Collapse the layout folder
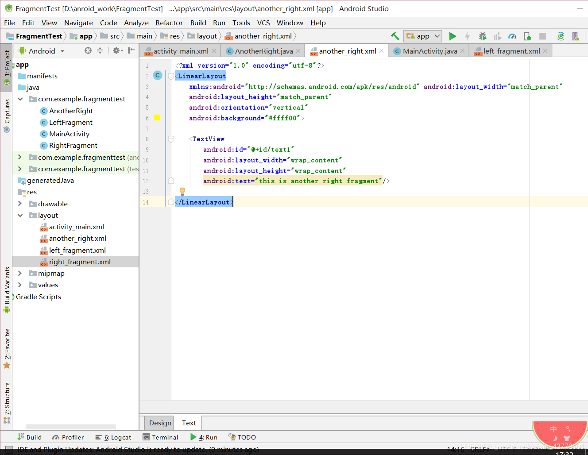Screen dimensions: 588x455 pos(20,216)
